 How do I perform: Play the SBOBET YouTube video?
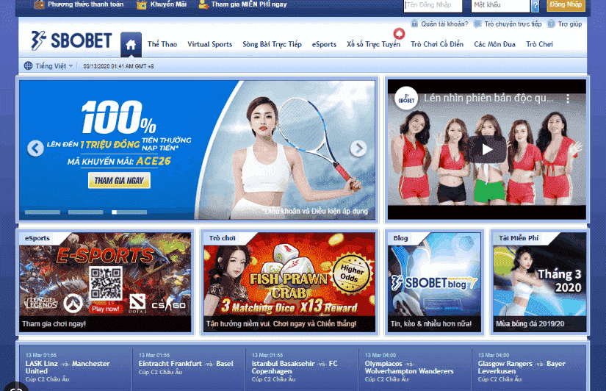pyautogui.click(x=486, y=149)
